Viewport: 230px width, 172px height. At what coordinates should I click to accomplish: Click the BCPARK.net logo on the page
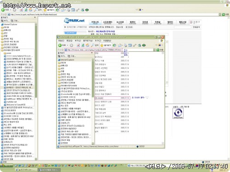pyautogui.click(x=74, y=21)
